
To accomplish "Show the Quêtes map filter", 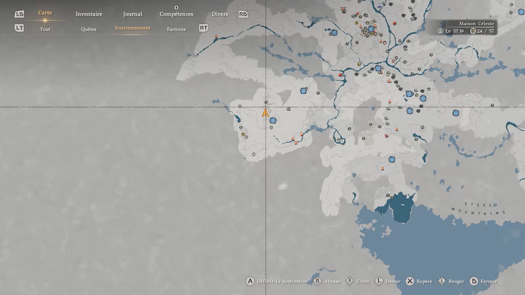I will tap(89, 29).
